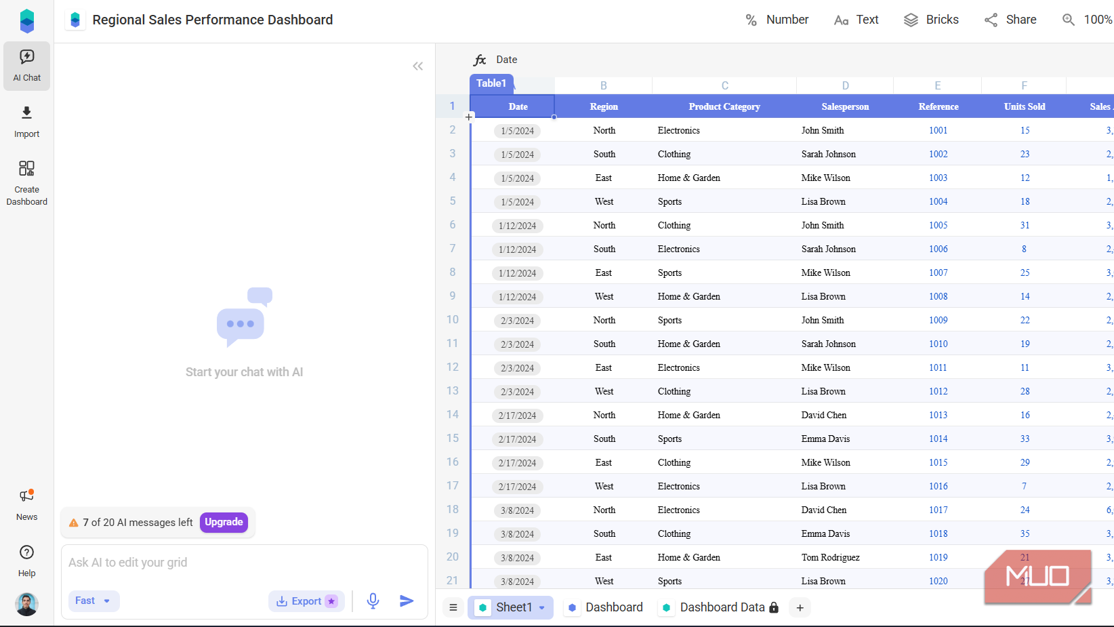Click the document icon beside the title

tap(75, 20)
